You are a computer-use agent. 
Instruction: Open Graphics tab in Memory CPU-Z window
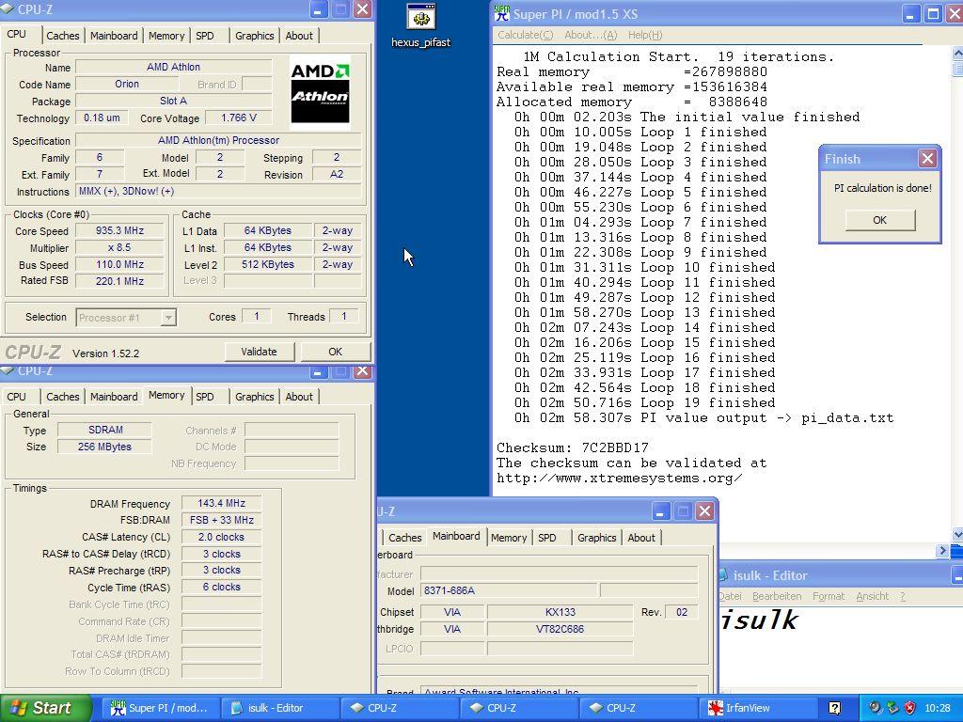254,397
